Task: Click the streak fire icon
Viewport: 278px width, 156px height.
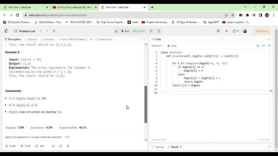Action: click(236, 31)
